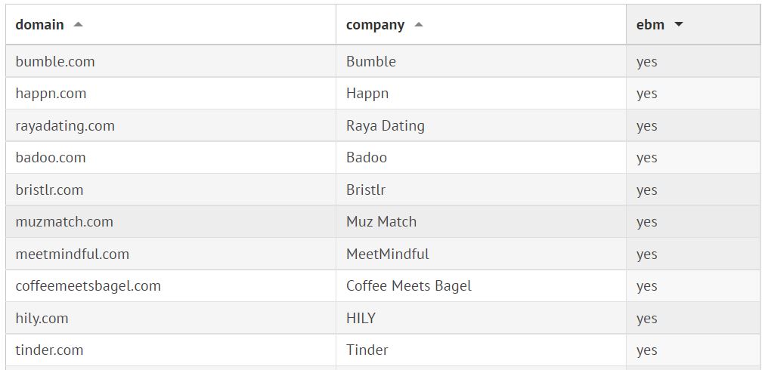
Task: Click the meetmindful.com domain cell
Action: click(x=72, y=254)
